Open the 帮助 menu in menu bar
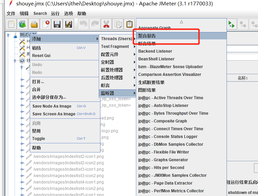Image resolution: width=258 pixels, height=196 pixels. click(x=81, y=13)
